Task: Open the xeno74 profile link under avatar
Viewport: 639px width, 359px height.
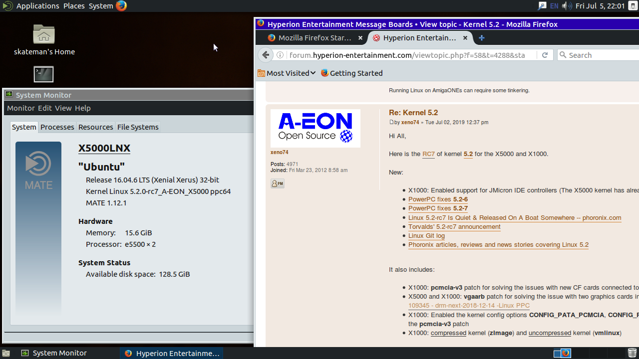Action: [279, 153]
